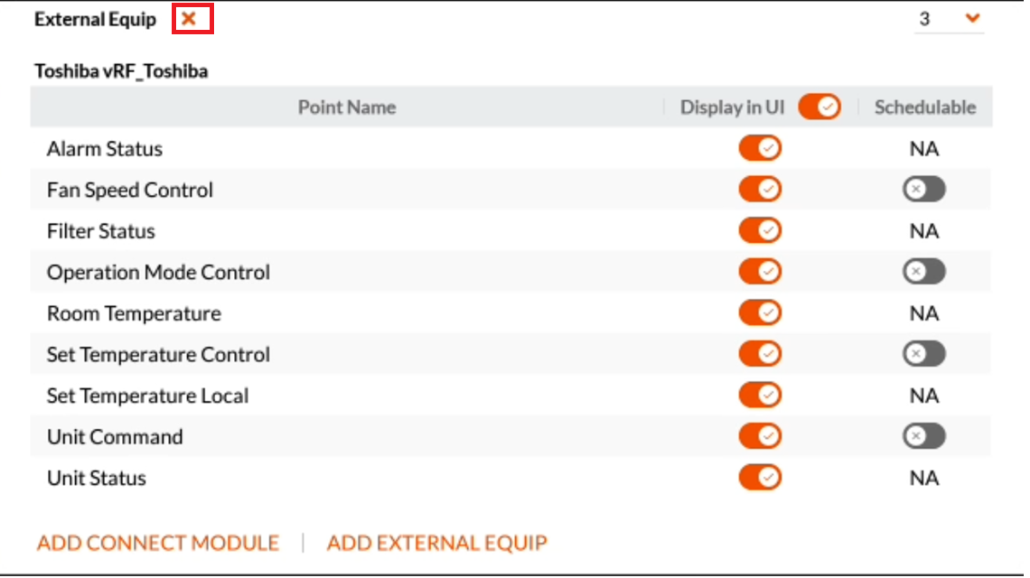Toggle Filter Status Display in UI switch

[x=760, y=230]
